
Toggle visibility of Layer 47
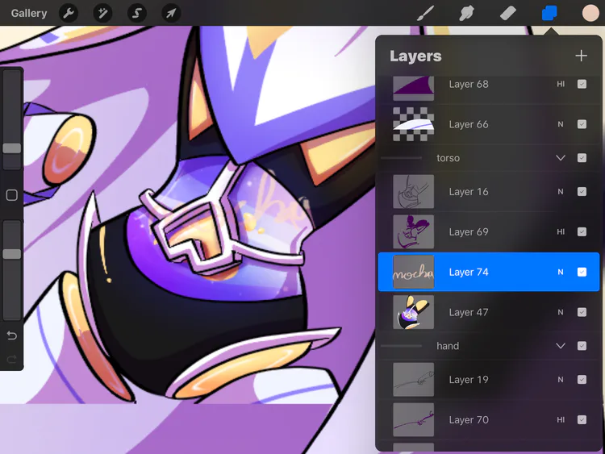pyautogui.click(x=582, y=312)
